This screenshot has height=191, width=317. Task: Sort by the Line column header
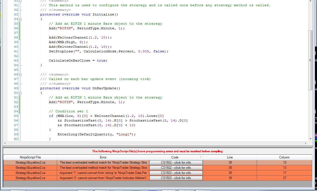click(x=230, y=157)
